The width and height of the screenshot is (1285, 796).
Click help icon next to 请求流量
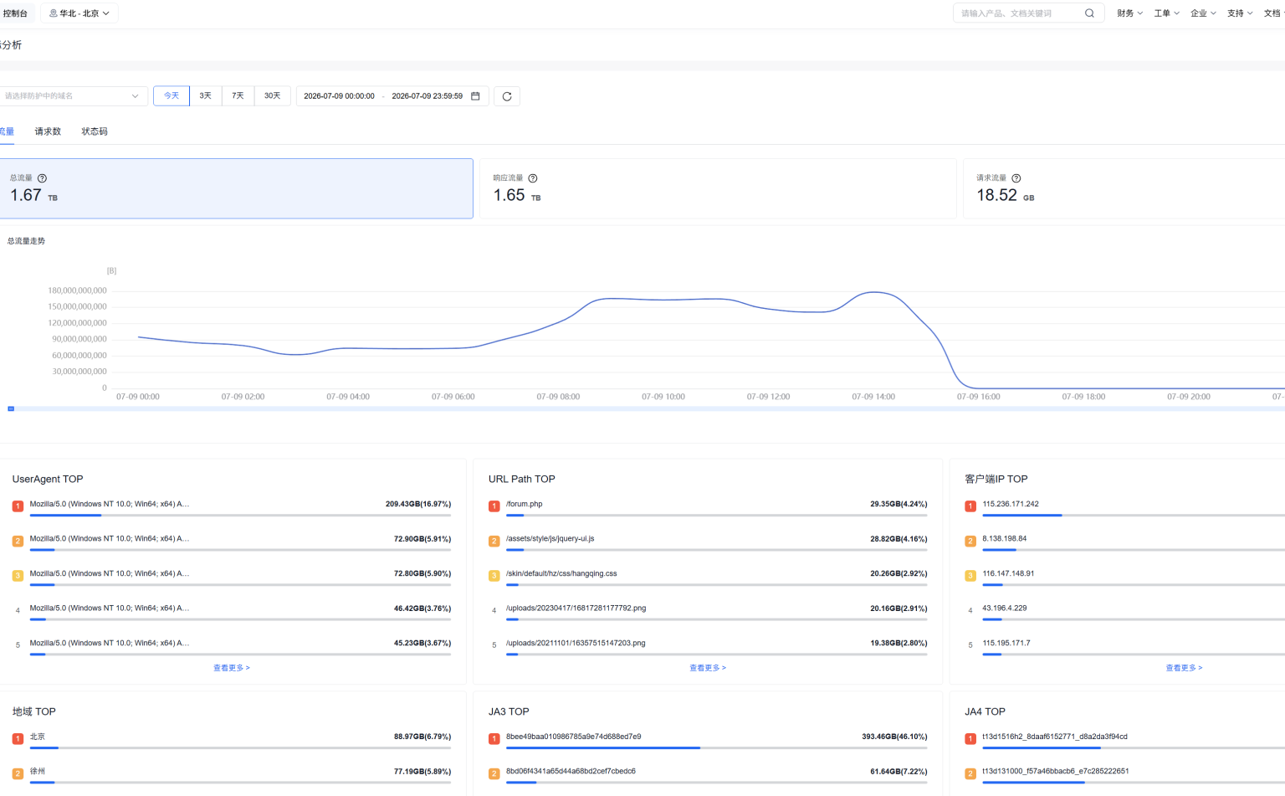point(1016,178)
